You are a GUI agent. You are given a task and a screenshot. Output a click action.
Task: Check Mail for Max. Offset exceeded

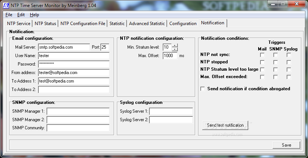[x=262, y=77]
